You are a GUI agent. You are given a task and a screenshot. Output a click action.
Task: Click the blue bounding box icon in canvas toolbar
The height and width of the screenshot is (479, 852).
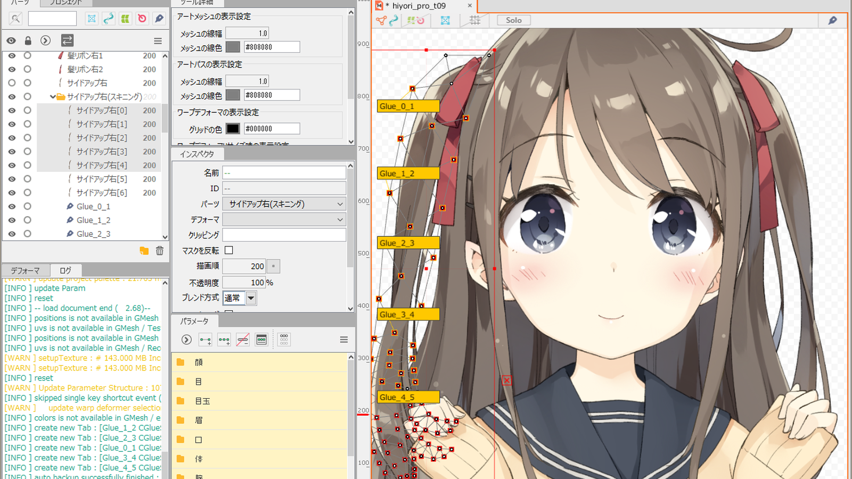445,20
